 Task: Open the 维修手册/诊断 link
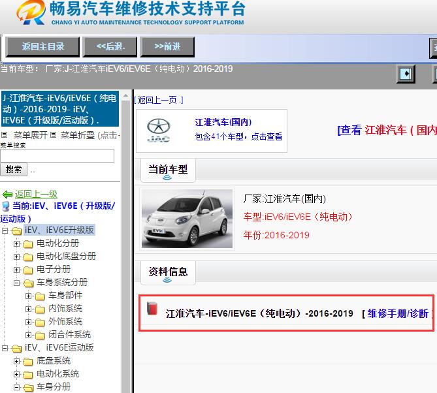pyautogui.click(x=398, y=313)
